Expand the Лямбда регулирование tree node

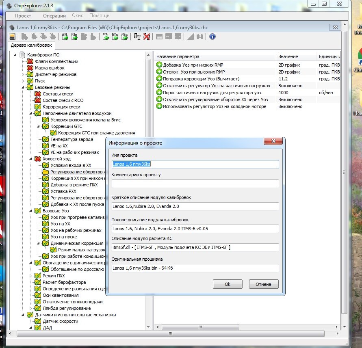31,308
